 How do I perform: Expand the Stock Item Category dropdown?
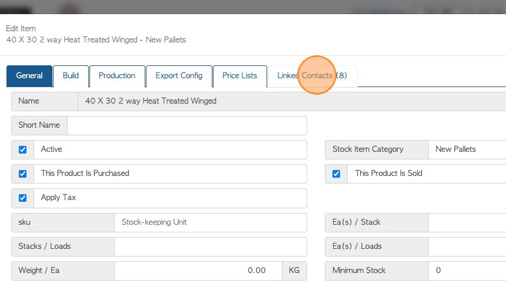pyautogui.click(x=468, y=149)
